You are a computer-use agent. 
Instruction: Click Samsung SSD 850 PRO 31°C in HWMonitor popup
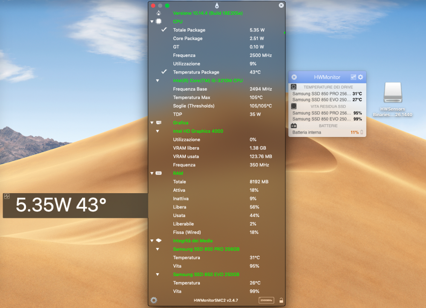pos(327,94)
